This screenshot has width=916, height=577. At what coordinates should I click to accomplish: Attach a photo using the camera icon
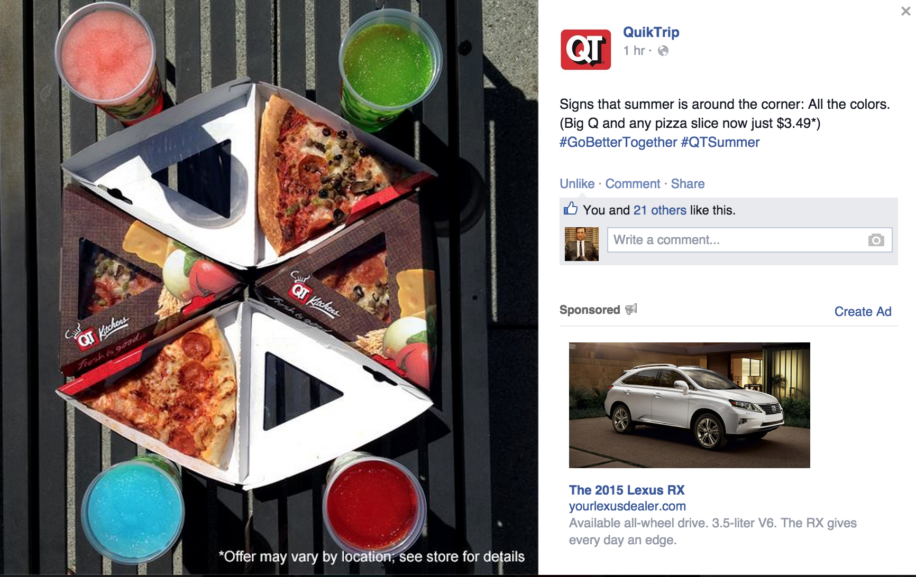pyautogui.click(x=876, y=240)
